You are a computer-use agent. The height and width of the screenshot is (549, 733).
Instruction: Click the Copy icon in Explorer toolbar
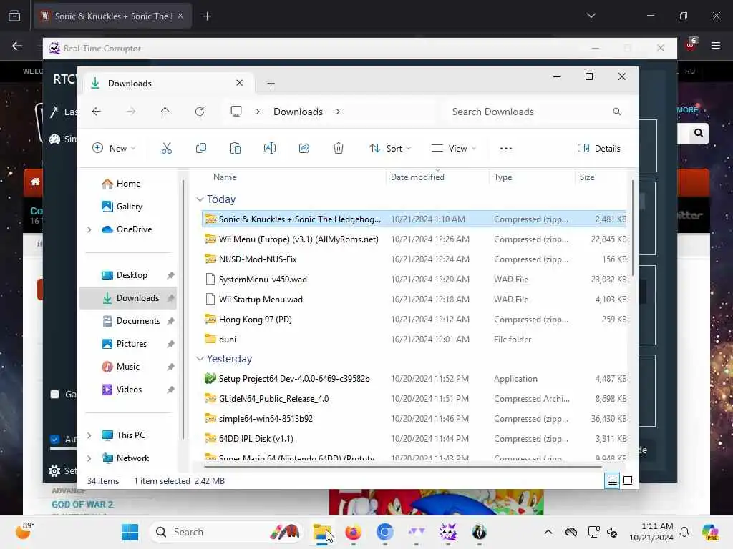pyautogui.click(x=201, y=149)
